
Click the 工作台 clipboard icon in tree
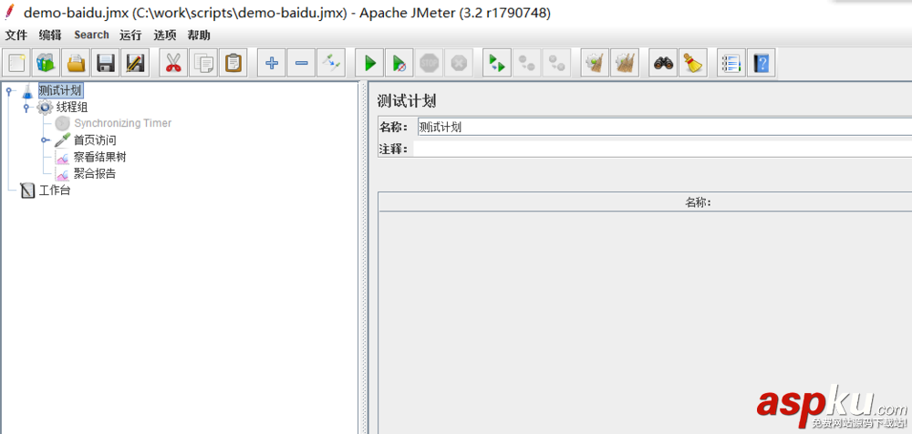[27, 191]
